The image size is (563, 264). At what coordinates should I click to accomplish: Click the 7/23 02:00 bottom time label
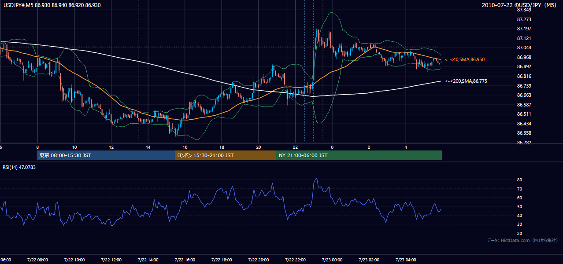(x=369, y=260)
